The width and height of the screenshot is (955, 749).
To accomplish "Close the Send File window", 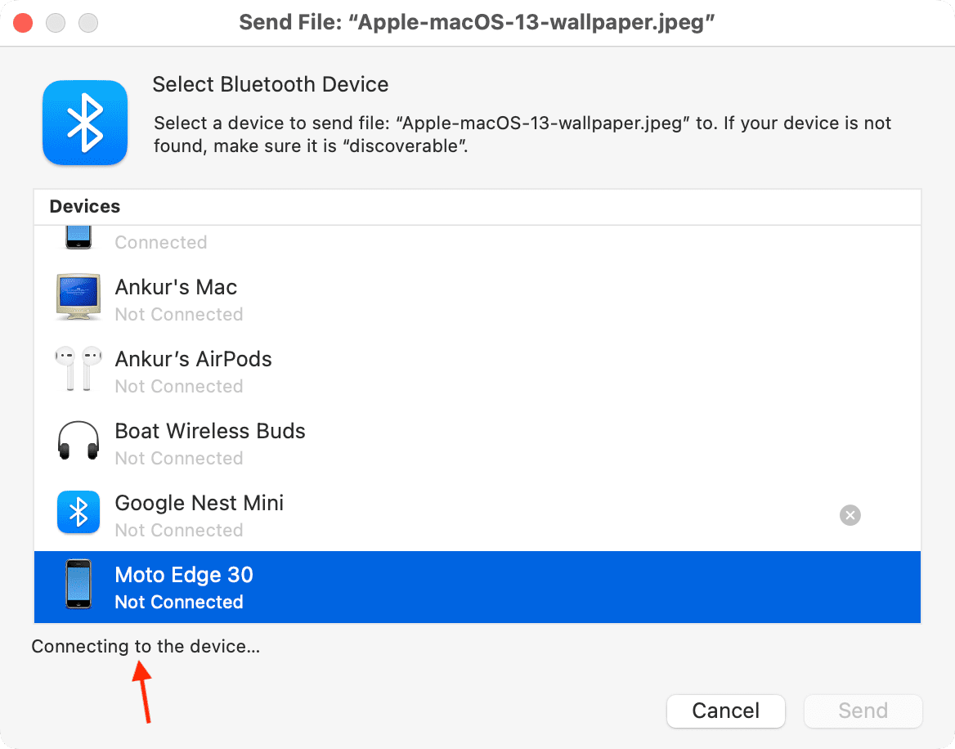I will (23, 23).
